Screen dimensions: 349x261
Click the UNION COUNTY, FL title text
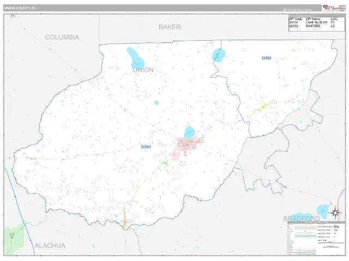click(x=20, y=8)
